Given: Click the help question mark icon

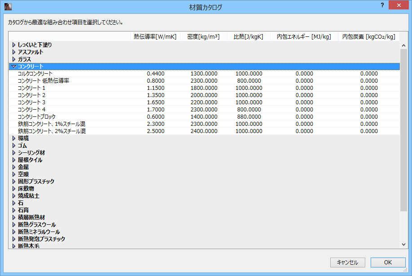Looking at the screenshot, I should pos(381,5).
